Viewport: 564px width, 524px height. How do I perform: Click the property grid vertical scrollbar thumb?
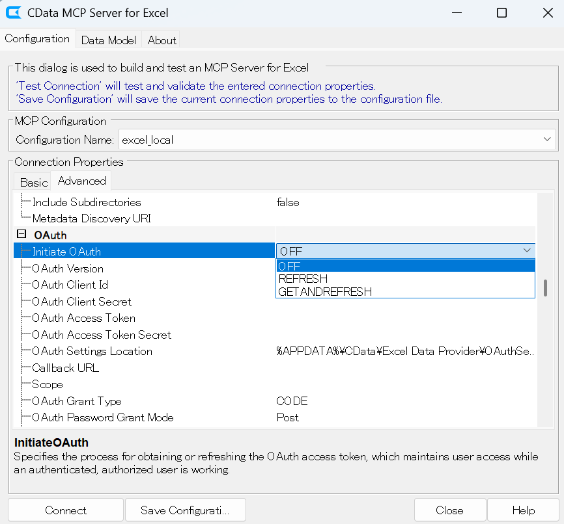click(545, 287)
